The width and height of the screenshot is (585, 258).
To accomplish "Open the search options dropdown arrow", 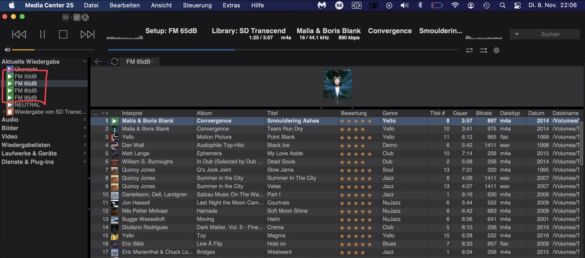I will (x=517, y=34).
